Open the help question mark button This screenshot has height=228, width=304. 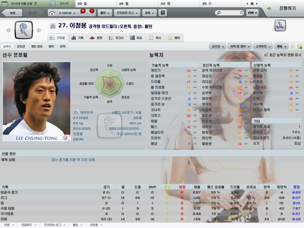163,13
